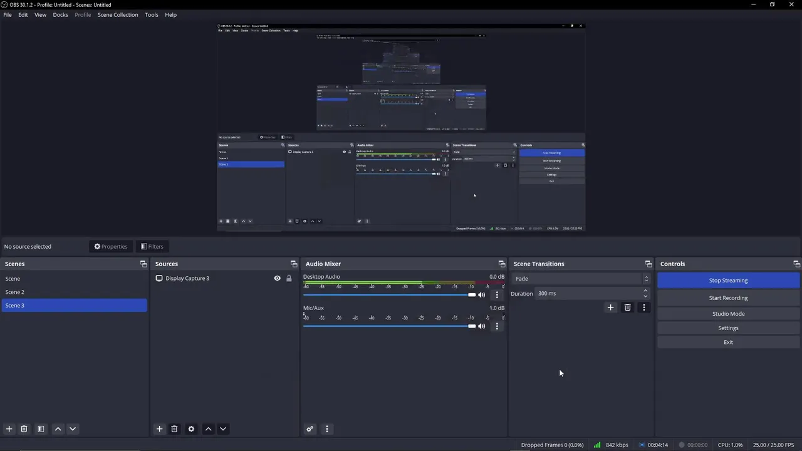Add a new scene with plus icon
Screen dimensions: 802x451
tap(9, 429)
